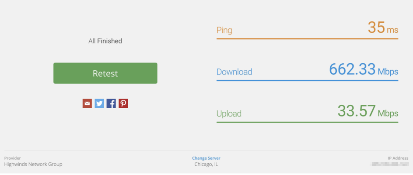Screen dimensions: 413x175
Task: Click the green Retest button
Action: pyautogui.click(x=105, y=73)
